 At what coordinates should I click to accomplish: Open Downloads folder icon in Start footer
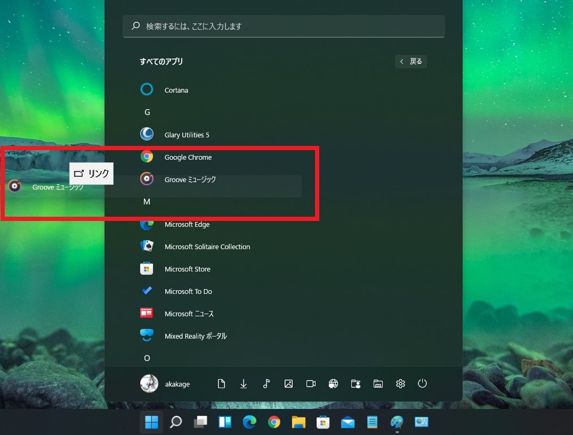(244, 383)
